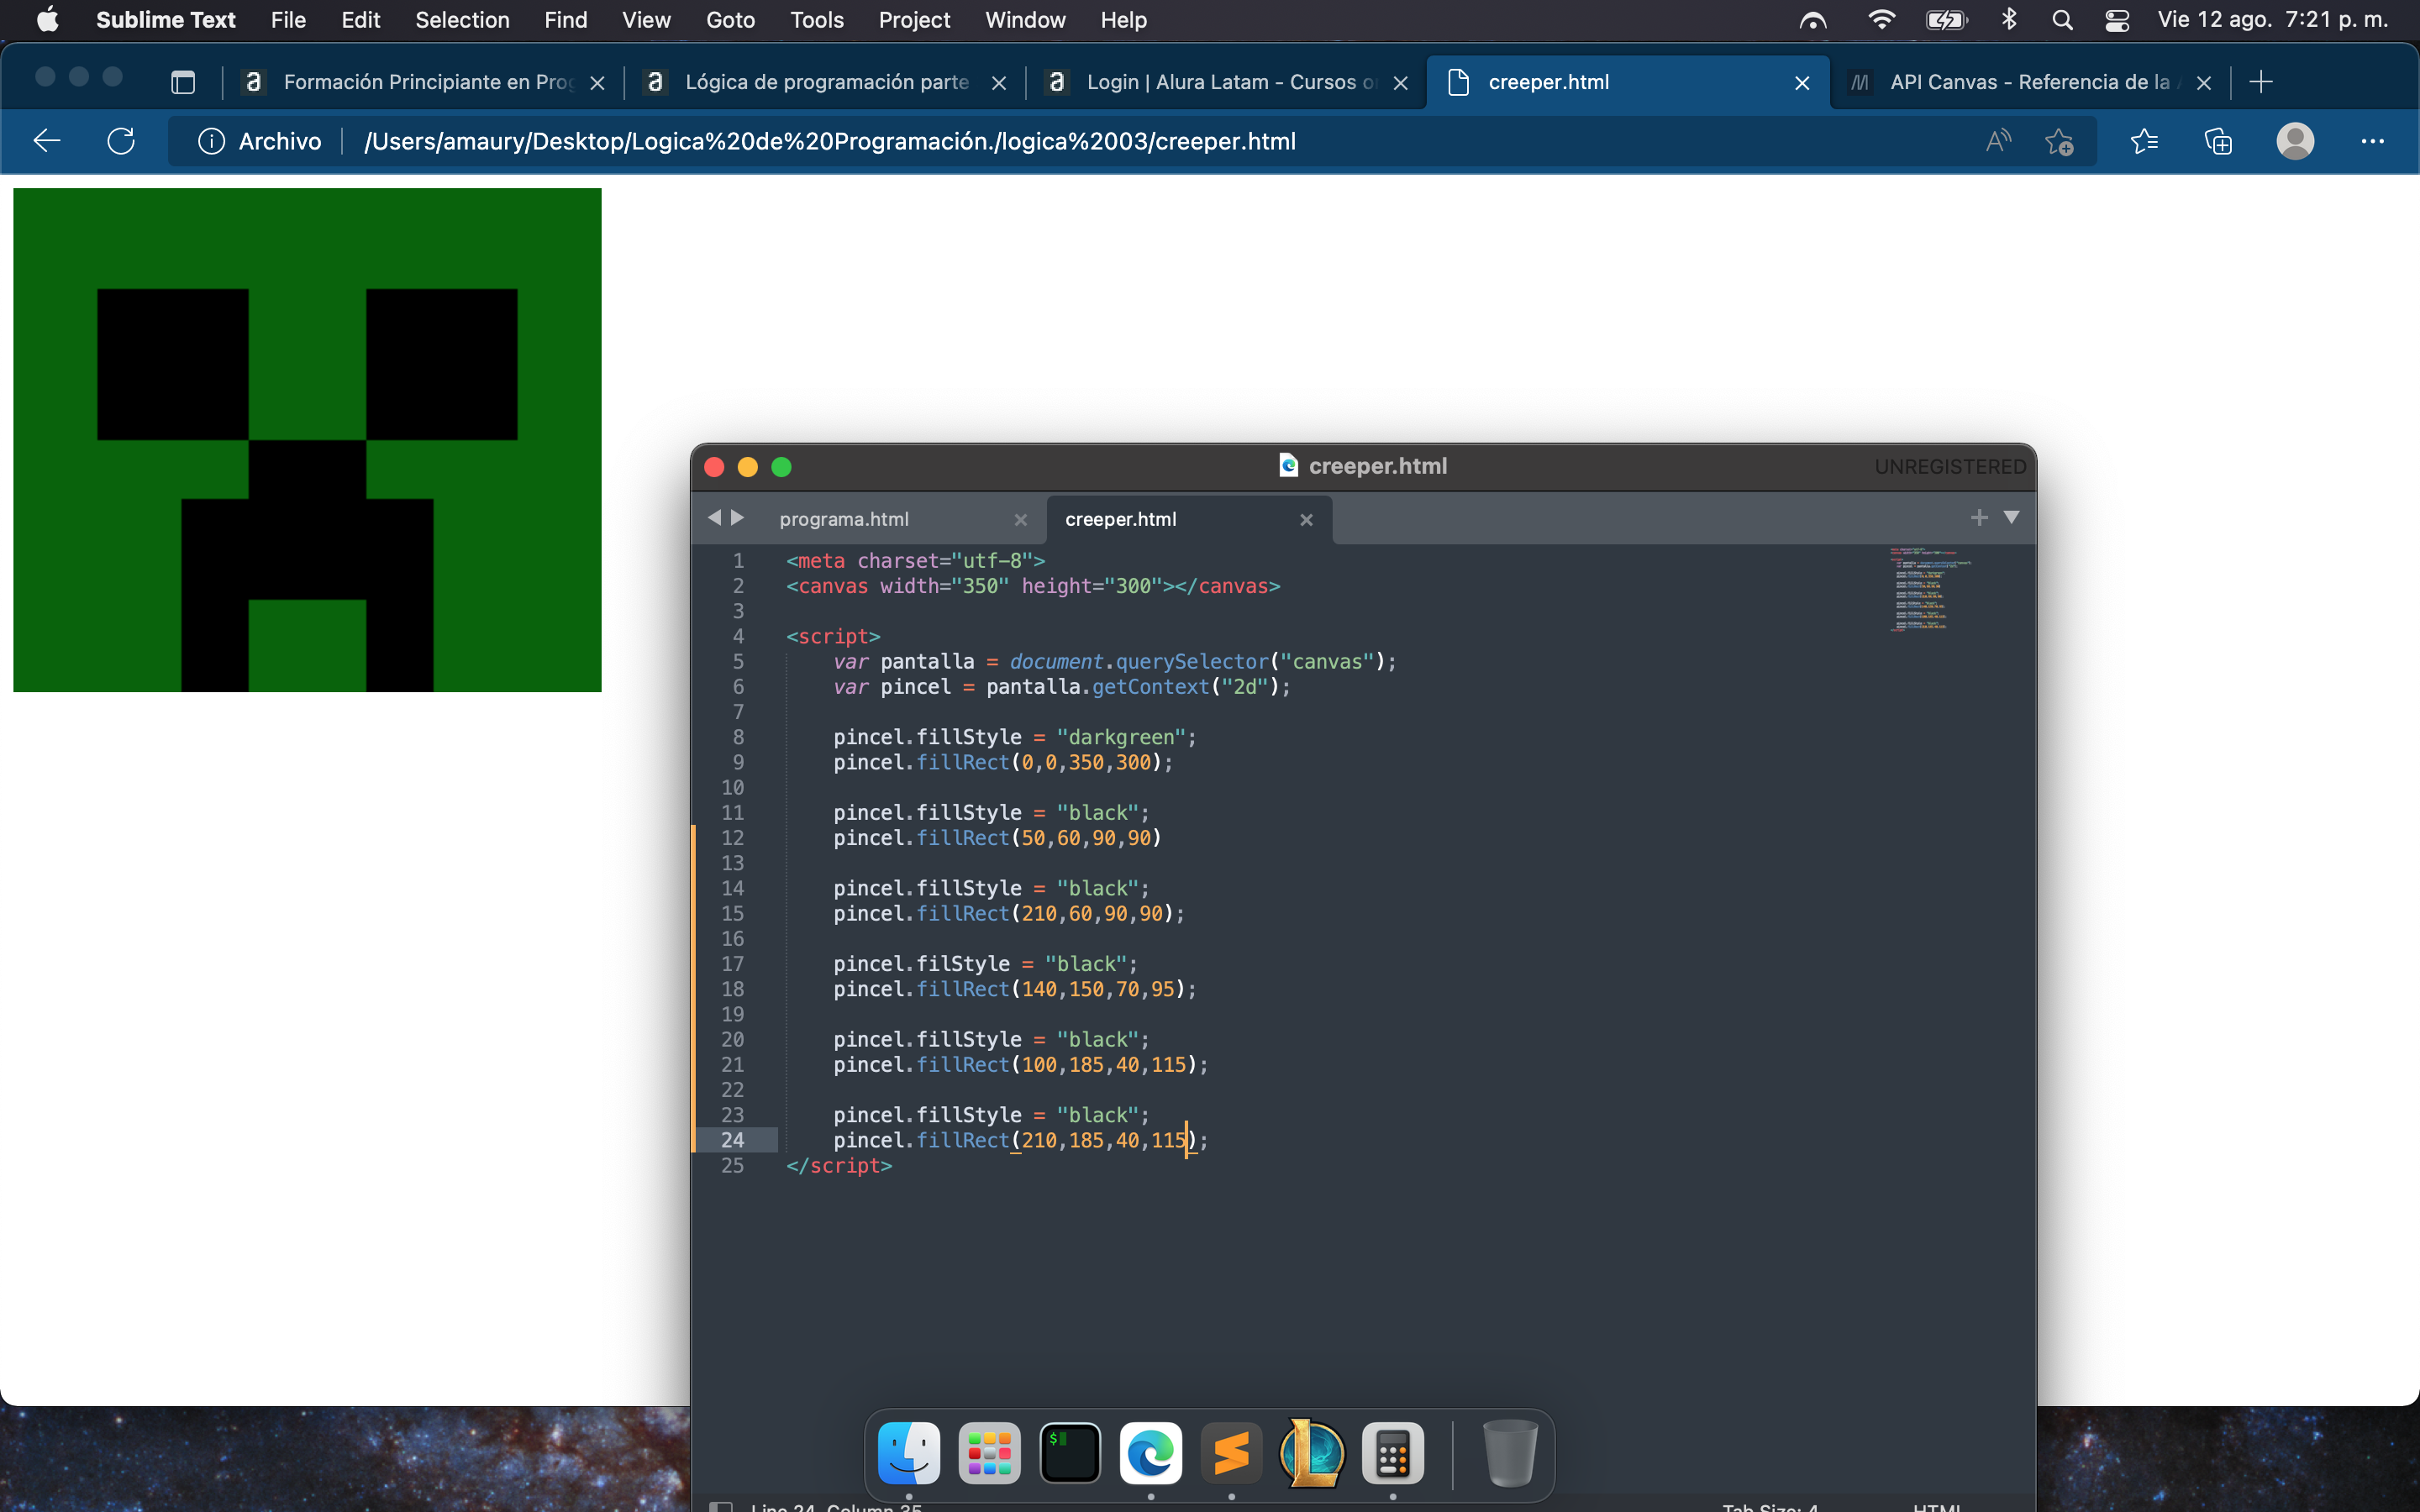Open the browser profile avatar

coord(2295,141)
